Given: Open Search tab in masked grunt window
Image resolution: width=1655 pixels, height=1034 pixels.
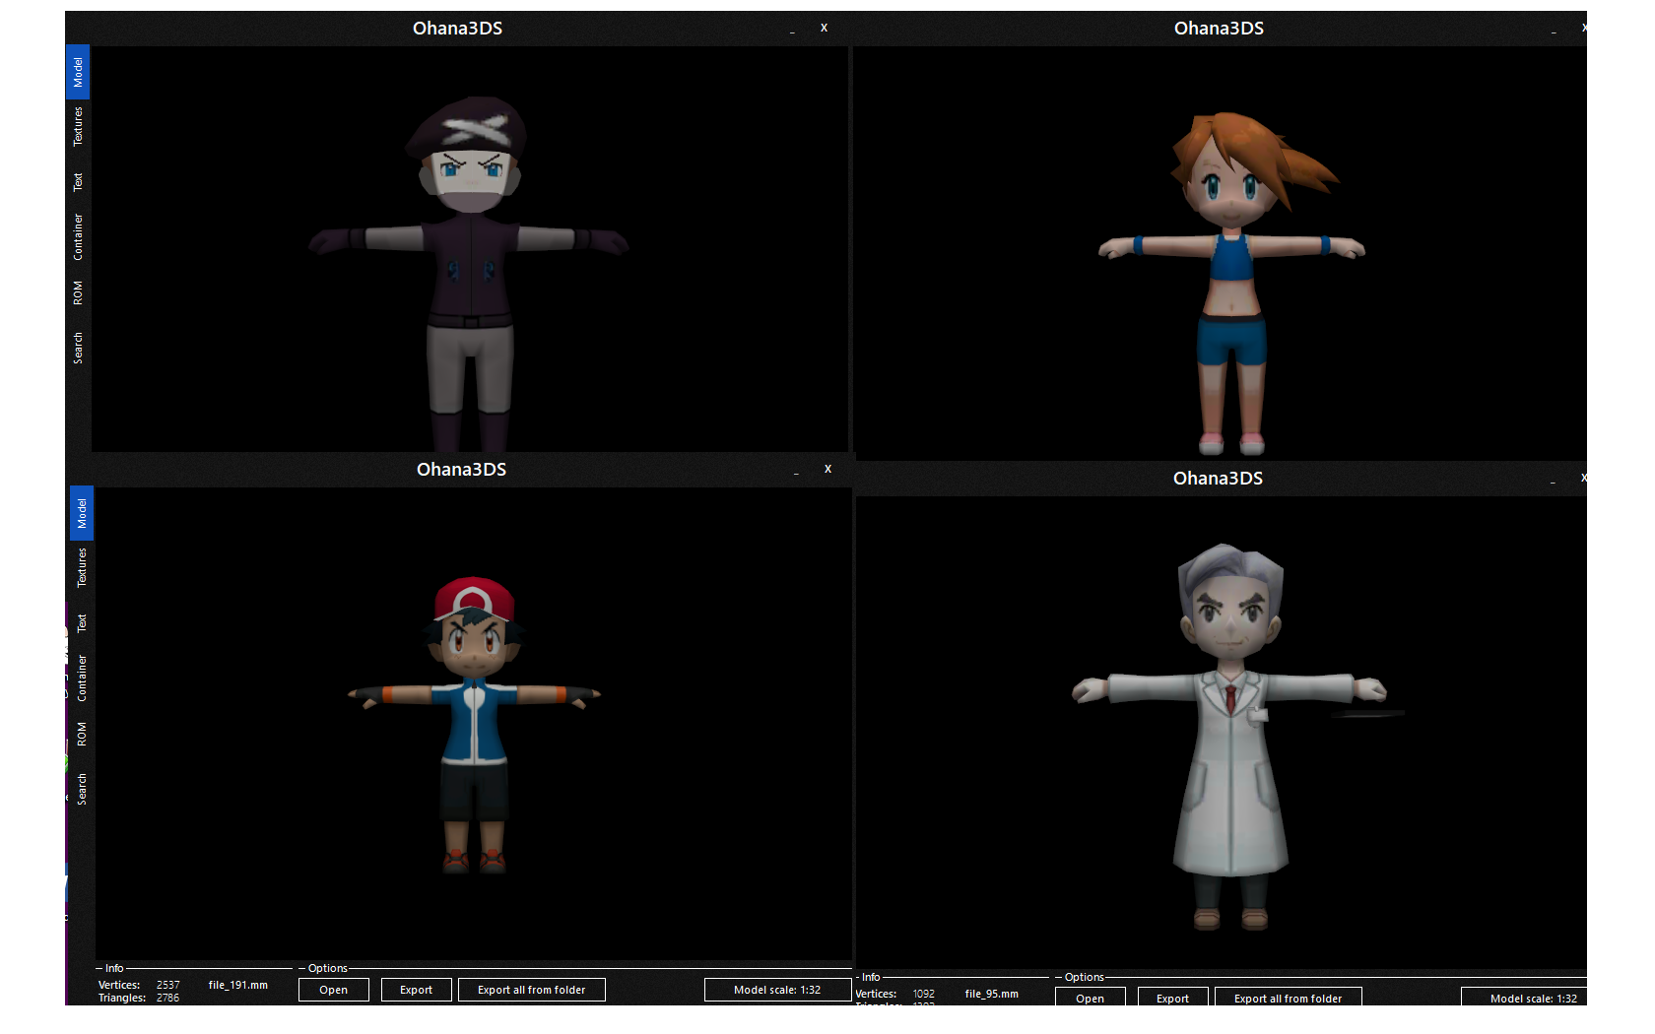Looking at the screenshot, I should (x=78, y=348).
